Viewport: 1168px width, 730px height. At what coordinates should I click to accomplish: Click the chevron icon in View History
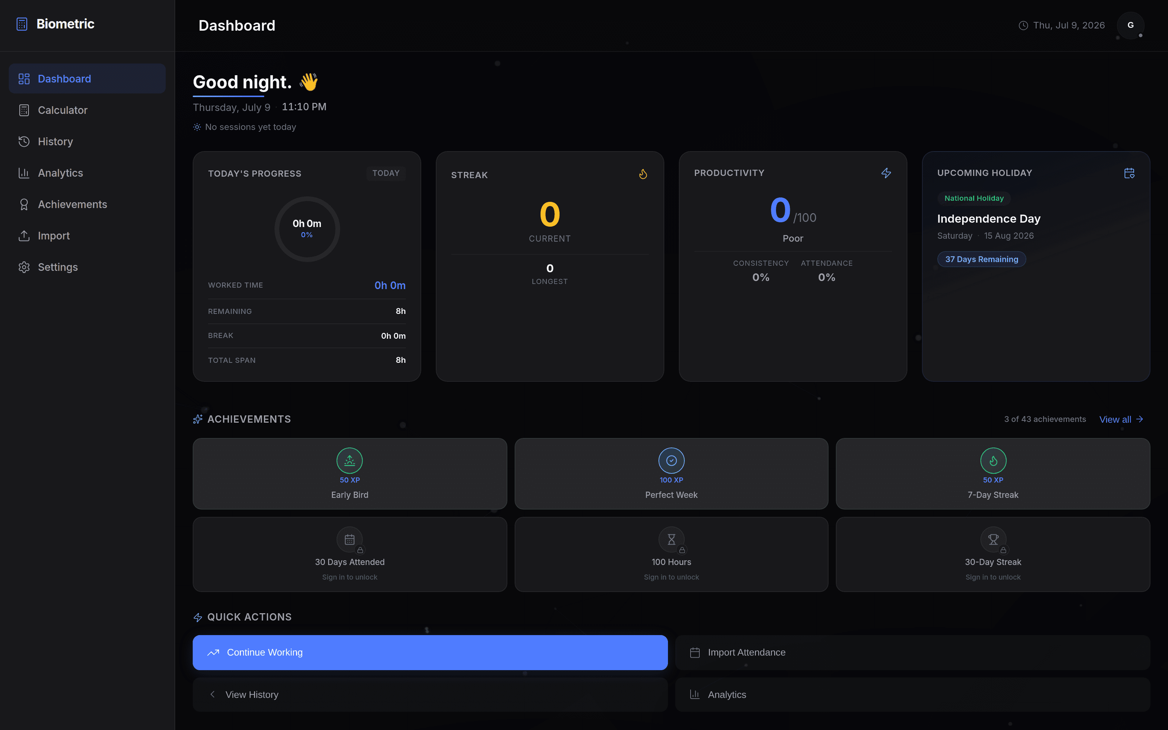pyautogui.click(x=212, y=694)
